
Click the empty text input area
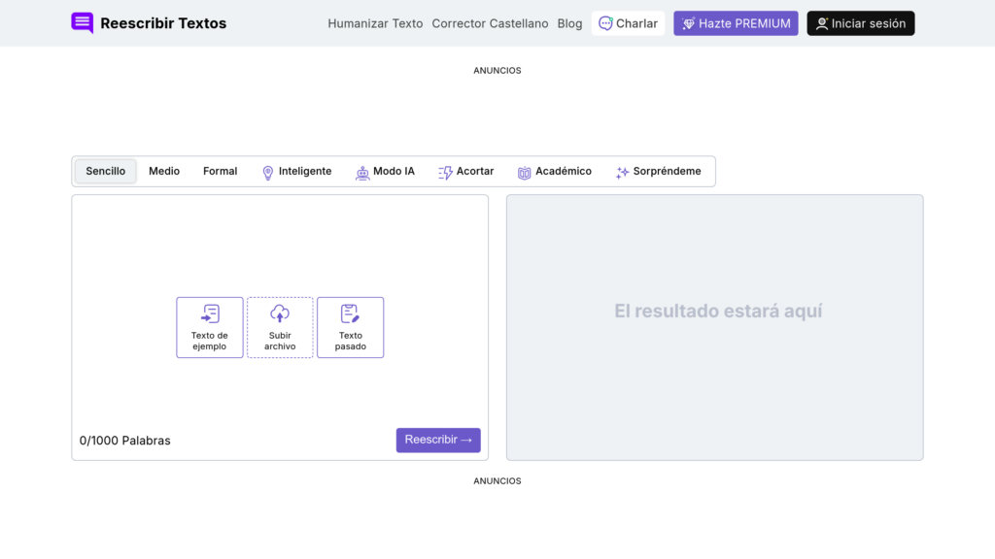(280, 243)
